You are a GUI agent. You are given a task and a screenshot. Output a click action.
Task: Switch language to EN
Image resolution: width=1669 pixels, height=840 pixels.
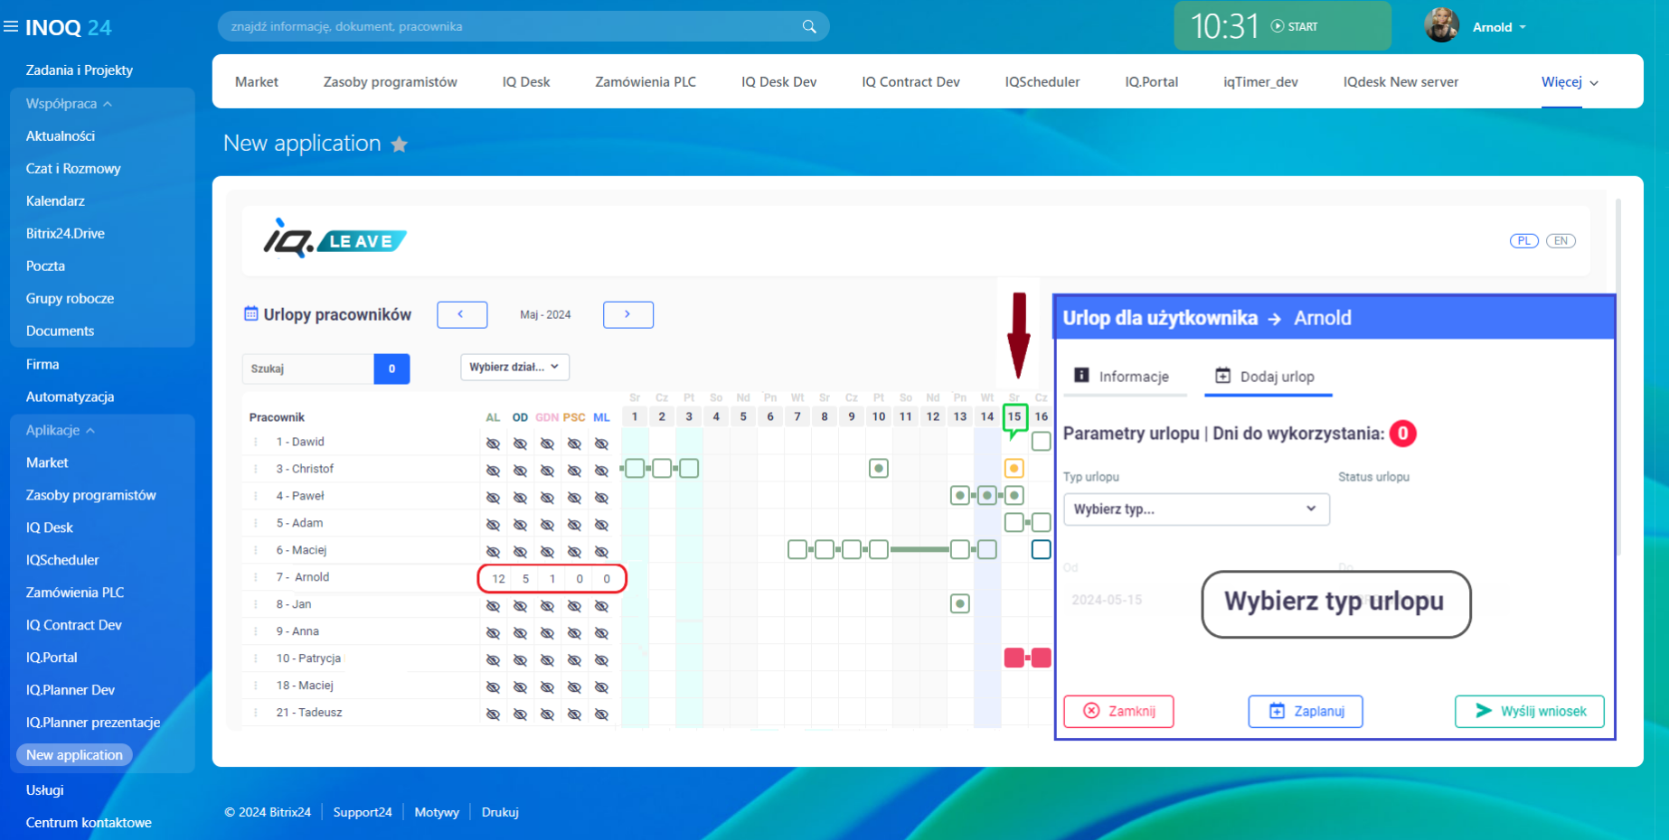(1561, 241)
